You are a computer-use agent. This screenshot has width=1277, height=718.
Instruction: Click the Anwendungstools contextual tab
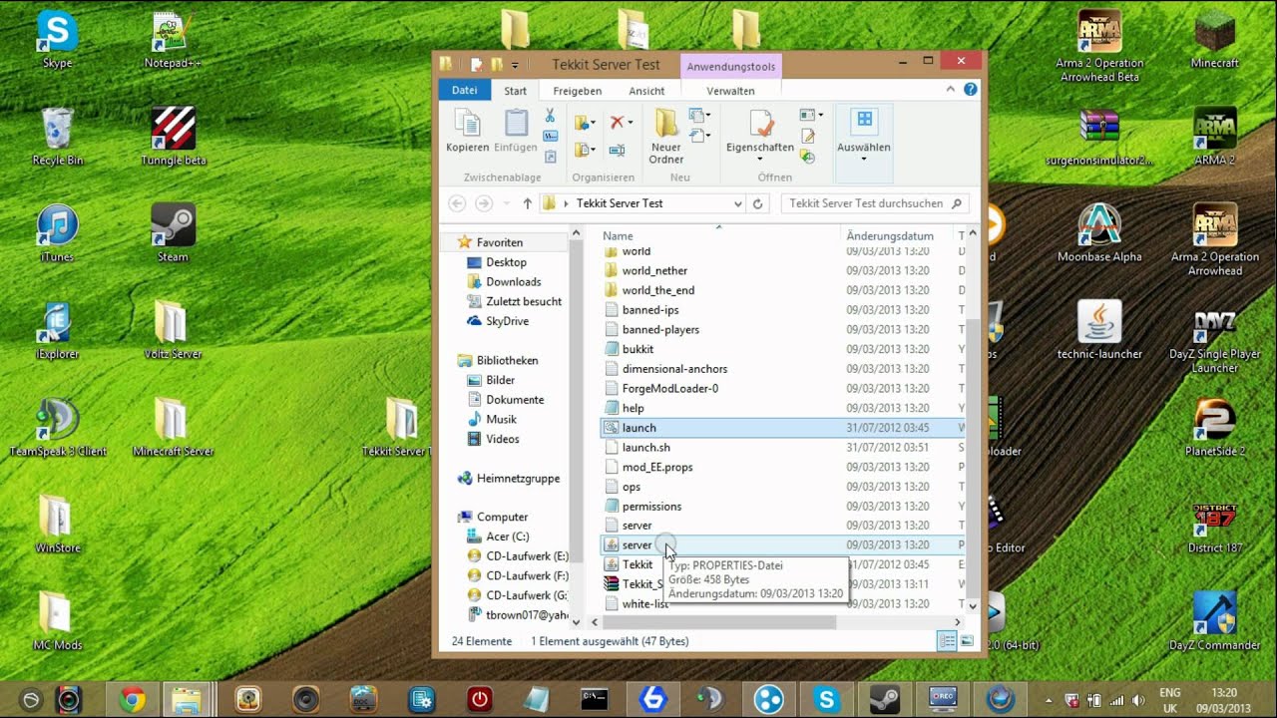pyautogui.click(x=731, y=67)
